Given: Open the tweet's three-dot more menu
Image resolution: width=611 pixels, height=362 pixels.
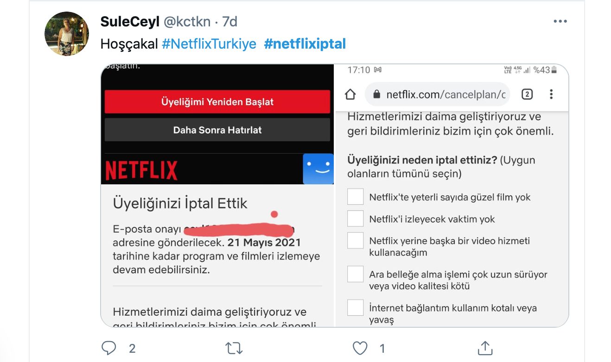Looking at the screenshot, I should coord(560,21).
